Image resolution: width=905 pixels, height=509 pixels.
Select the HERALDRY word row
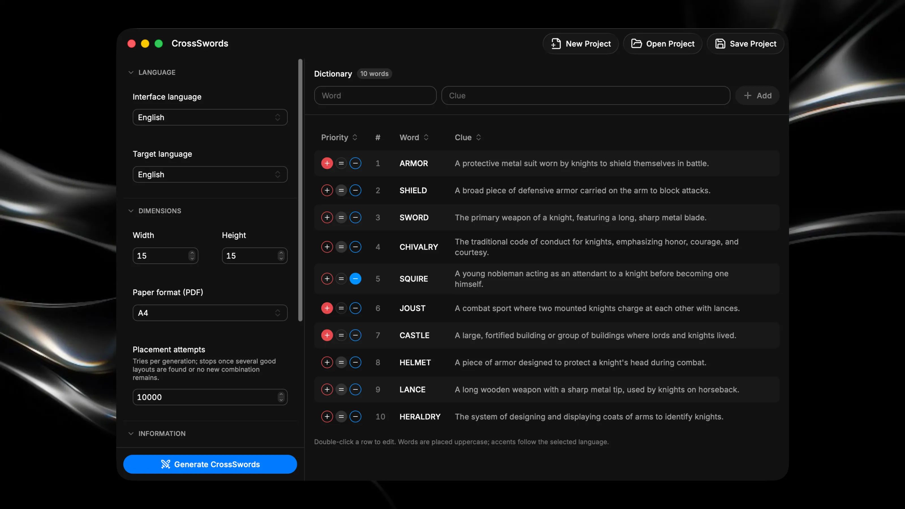pos(547,417)
